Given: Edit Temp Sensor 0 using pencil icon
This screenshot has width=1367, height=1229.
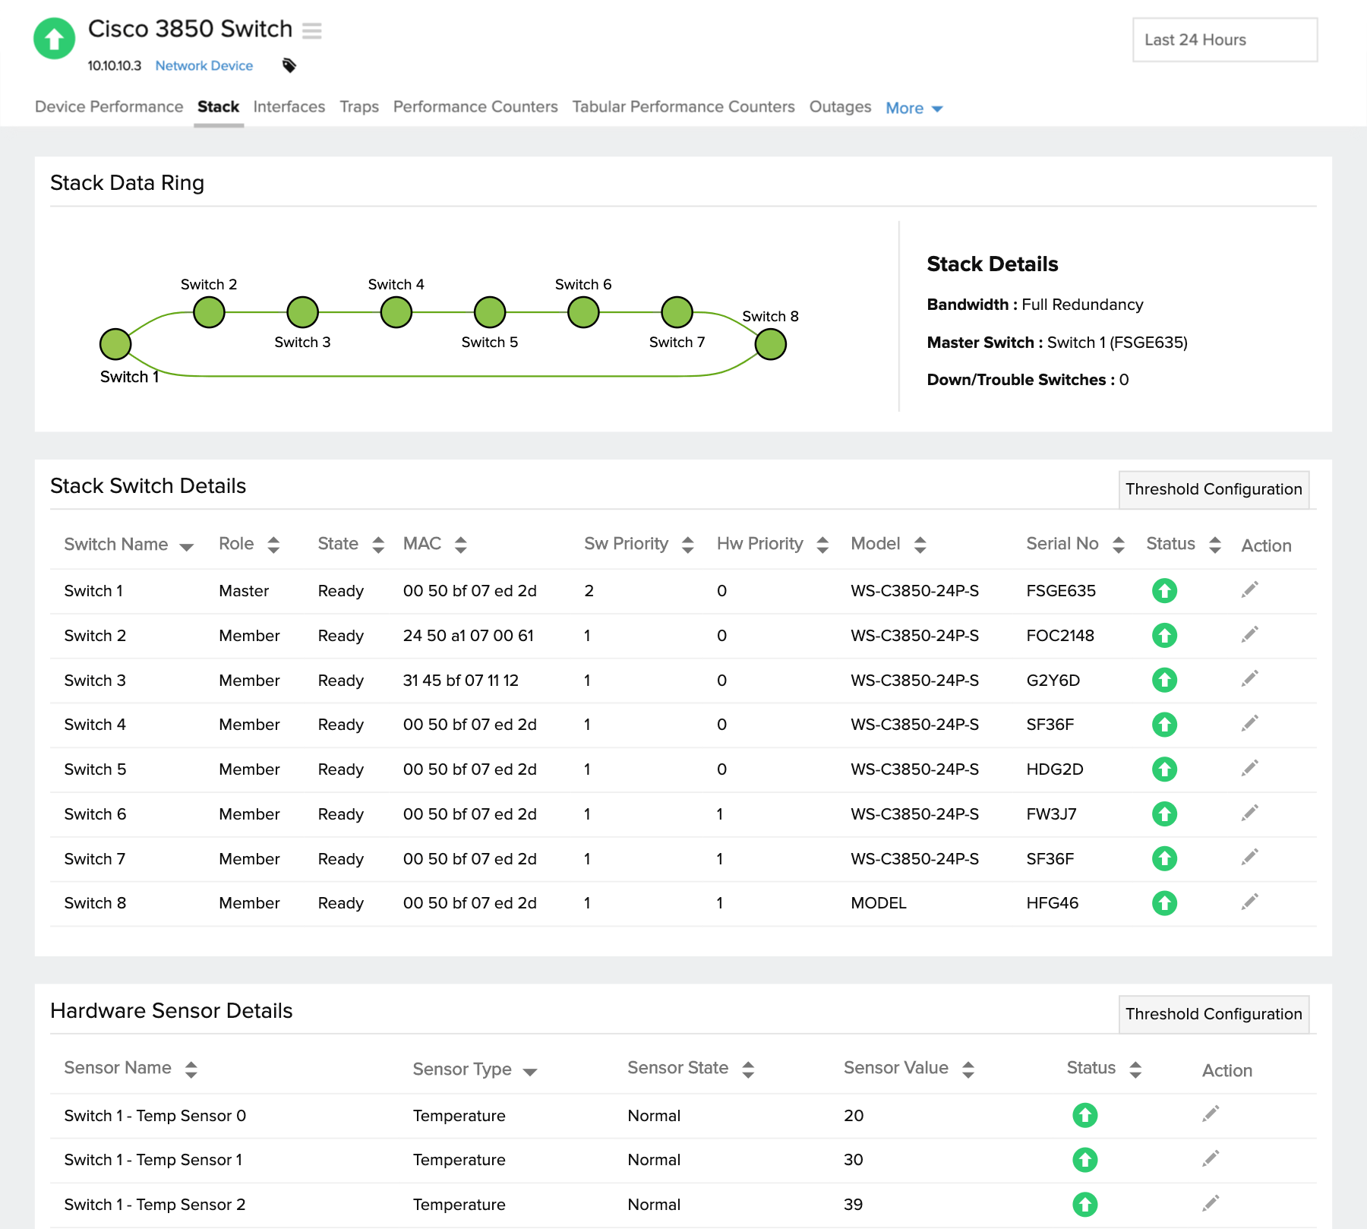Looking at the screenshot, I should pyautogui.click(x=1211, y=1114).
